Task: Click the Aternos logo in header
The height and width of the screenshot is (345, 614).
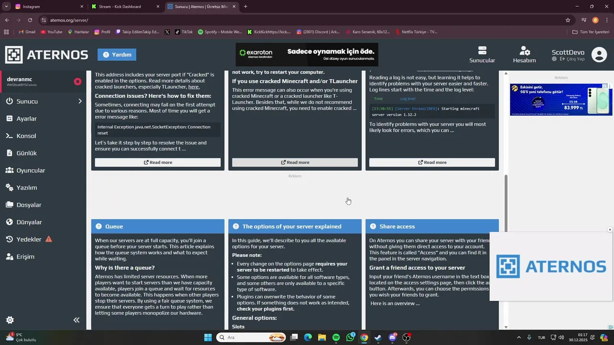Action: coord(47,55)
